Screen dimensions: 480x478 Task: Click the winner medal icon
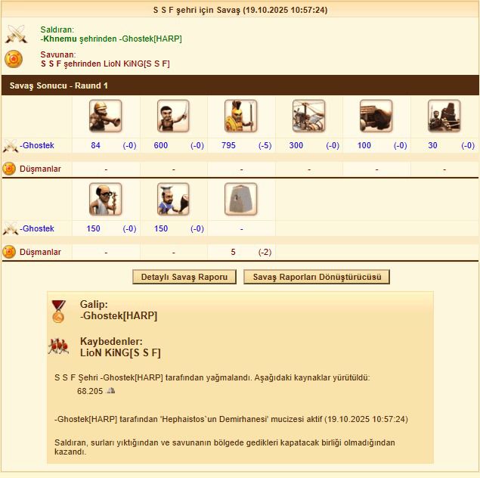tap(58, 312)
